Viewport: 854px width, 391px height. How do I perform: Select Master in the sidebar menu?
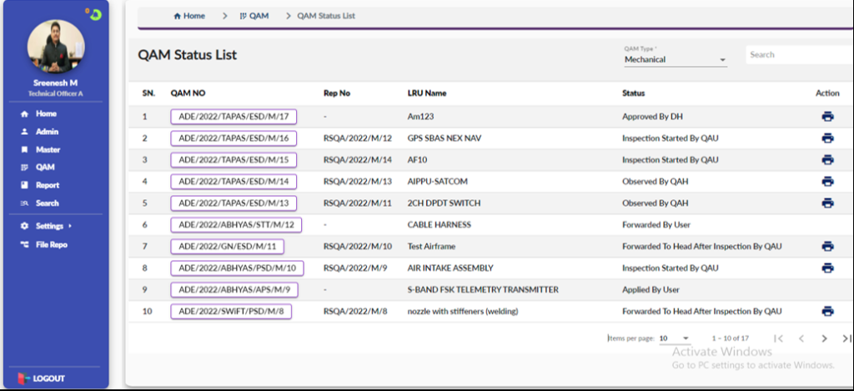(48, 150)
